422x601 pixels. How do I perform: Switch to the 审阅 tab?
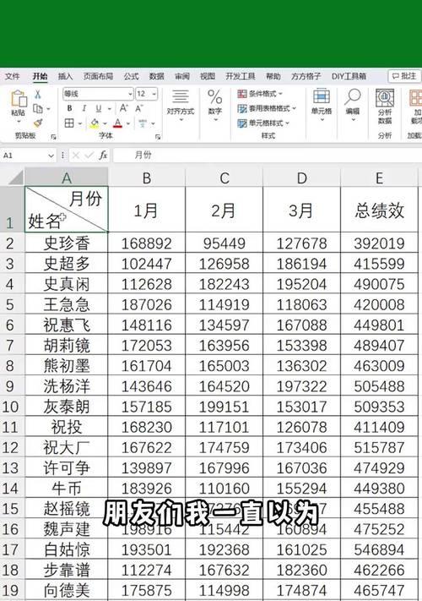click(x=182, y=76)
